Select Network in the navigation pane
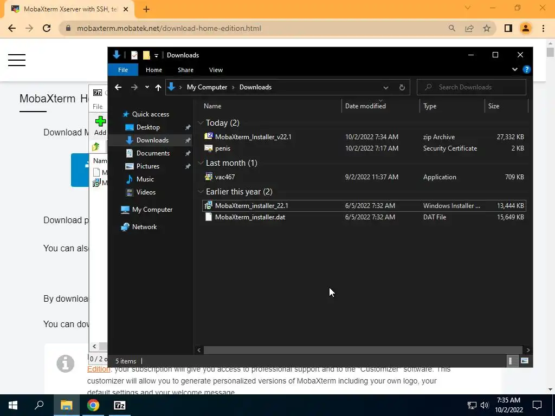555x416 pixels. [144, 227]
